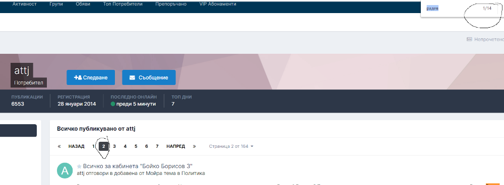Open the Обяви menu item
Screen dimensions: 504x185
pos(83,4)
